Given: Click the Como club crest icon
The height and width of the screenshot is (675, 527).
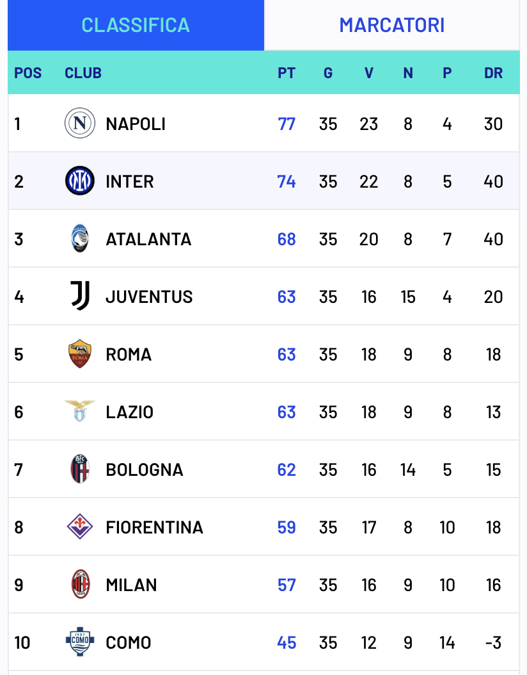Looking at the screenshot, I should (x=80, y=642).
